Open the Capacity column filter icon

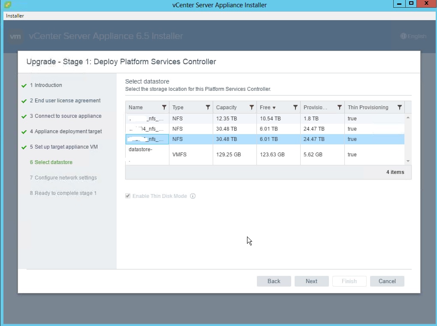pyautogui.click(x=252, y=108)
